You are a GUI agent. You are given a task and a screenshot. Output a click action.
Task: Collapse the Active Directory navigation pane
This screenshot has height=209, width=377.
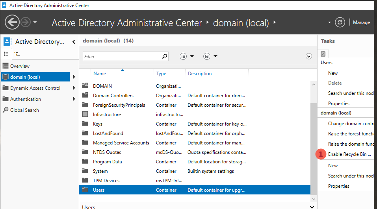click(74, 42)
